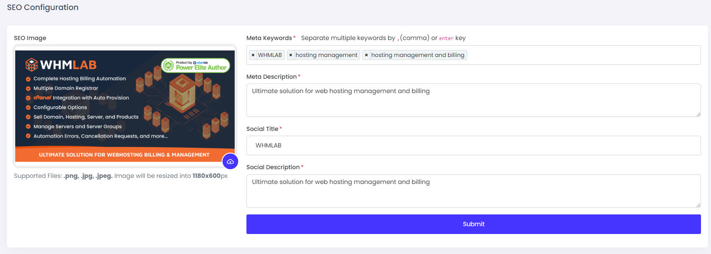Select the 'hosting management and billing' tag text

tap(418, 55)
